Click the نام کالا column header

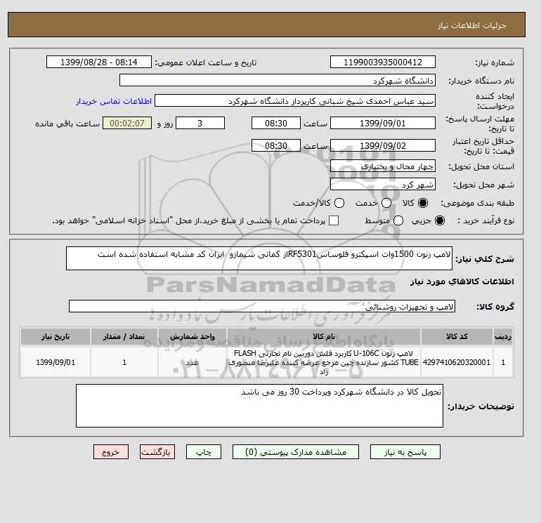point(324,336)
